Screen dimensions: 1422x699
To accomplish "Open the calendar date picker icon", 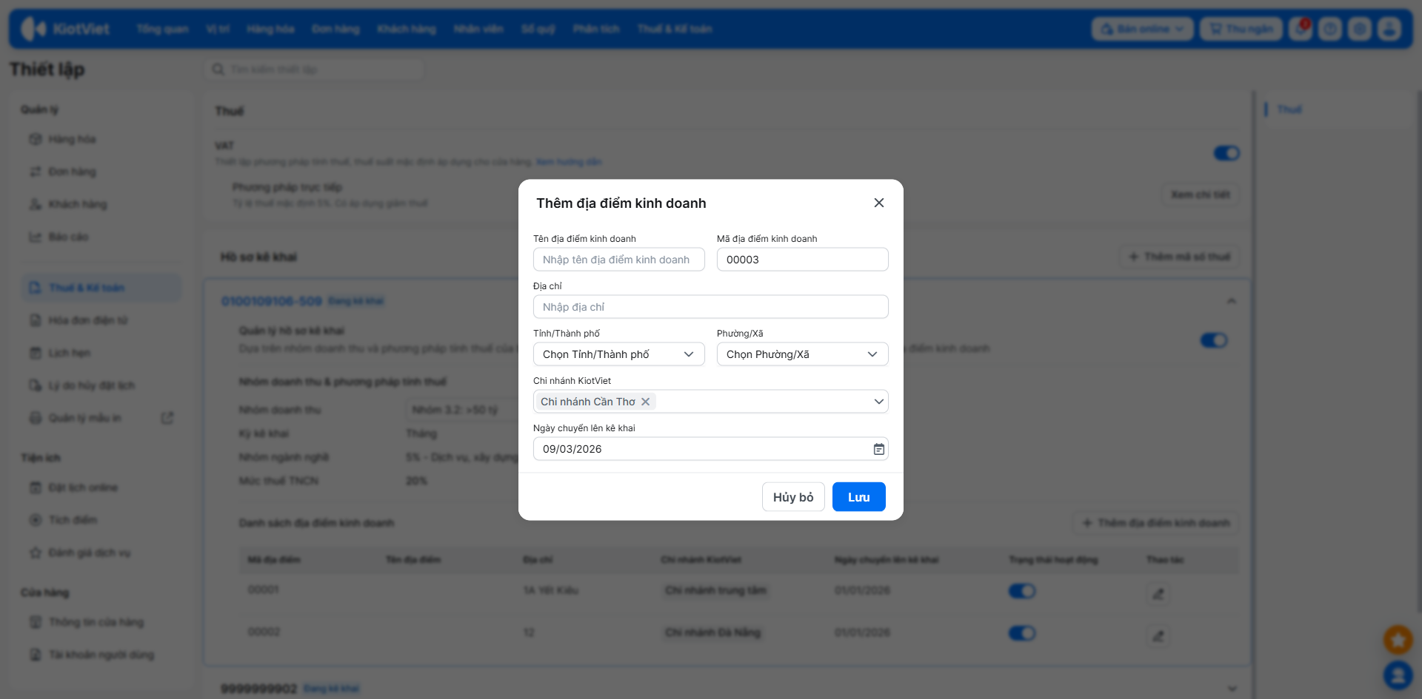I will [879, 449].
